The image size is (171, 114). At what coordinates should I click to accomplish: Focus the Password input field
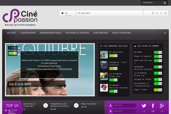point(124,111)
